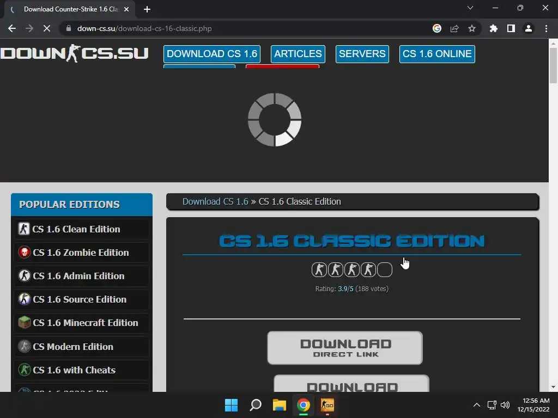The image size is (558, 418).
Task: Click the Clean Edition soldier icon
Action: pos(24,229)
